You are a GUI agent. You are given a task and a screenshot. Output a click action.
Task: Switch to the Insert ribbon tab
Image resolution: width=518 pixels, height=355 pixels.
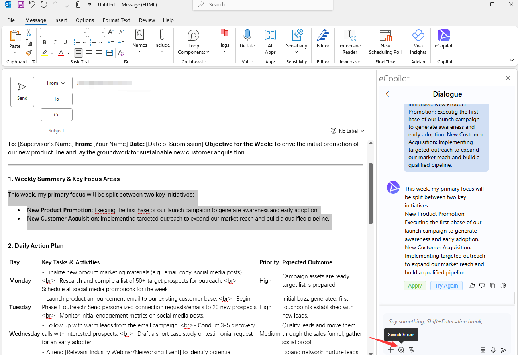[61, 20]
